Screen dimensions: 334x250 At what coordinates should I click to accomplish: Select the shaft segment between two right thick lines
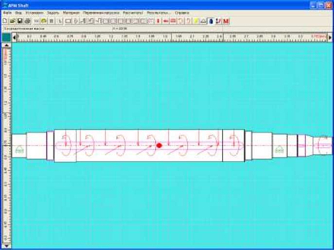tap(233, 146)
